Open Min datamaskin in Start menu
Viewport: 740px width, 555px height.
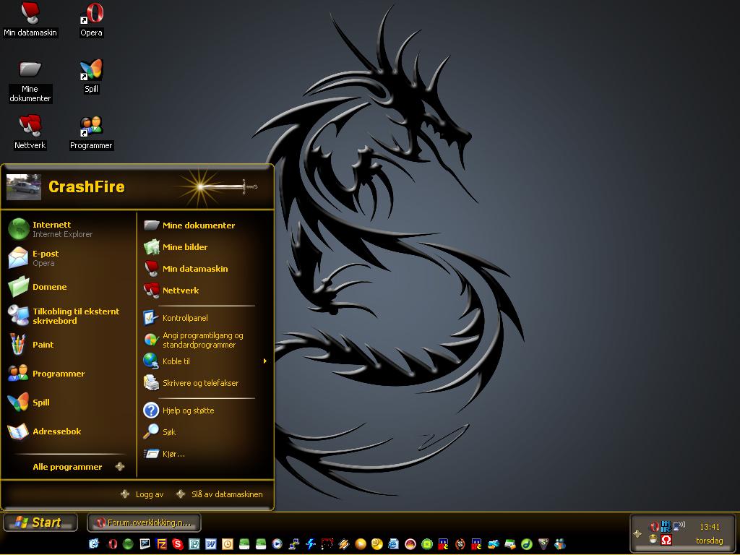pos(205,269)
